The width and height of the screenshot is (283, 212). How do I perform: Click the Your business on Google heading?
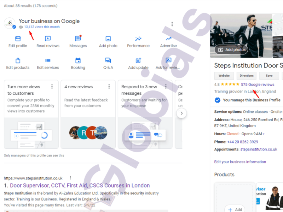pyautogui.click(x=49, y=21)
